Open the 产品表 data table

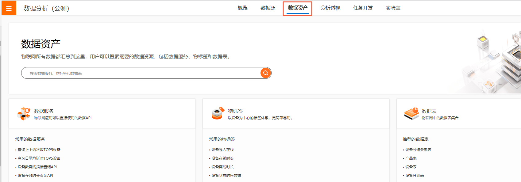pyautogui.click(x=411, y=158)
